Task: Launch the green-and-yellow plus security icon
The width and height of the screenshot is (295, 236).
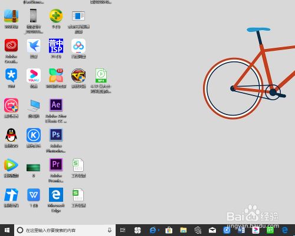Action: coord(56,16)
